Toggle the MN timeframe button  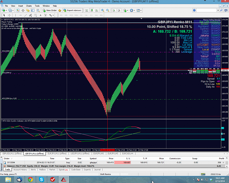click(101, 15)
